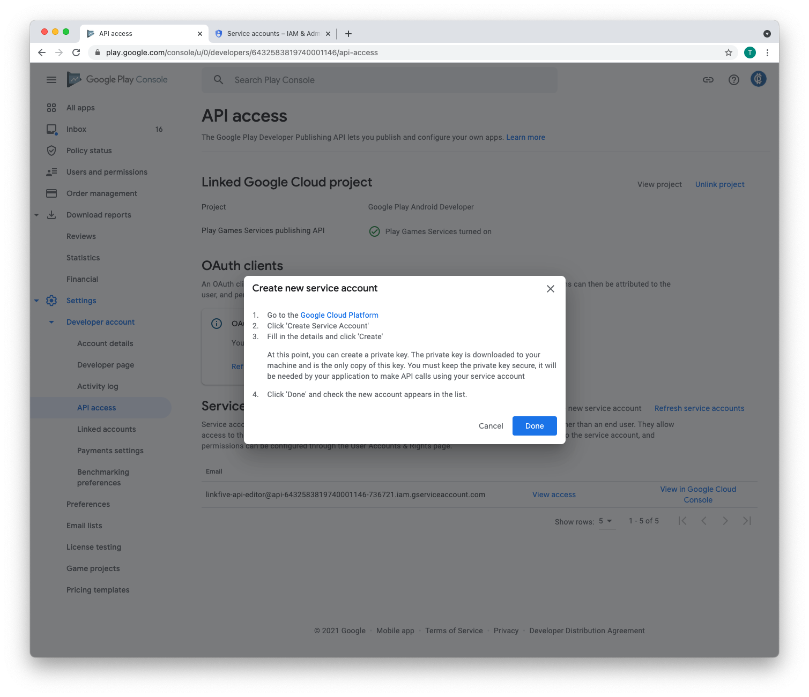Viewport: 809px width, 697px height.
Task: Open the help question mark icon
Action: pos(734,80)
